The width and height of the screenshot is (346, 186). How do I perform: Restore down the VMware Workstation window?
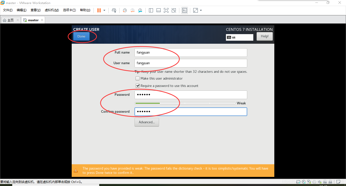point(328,3)
